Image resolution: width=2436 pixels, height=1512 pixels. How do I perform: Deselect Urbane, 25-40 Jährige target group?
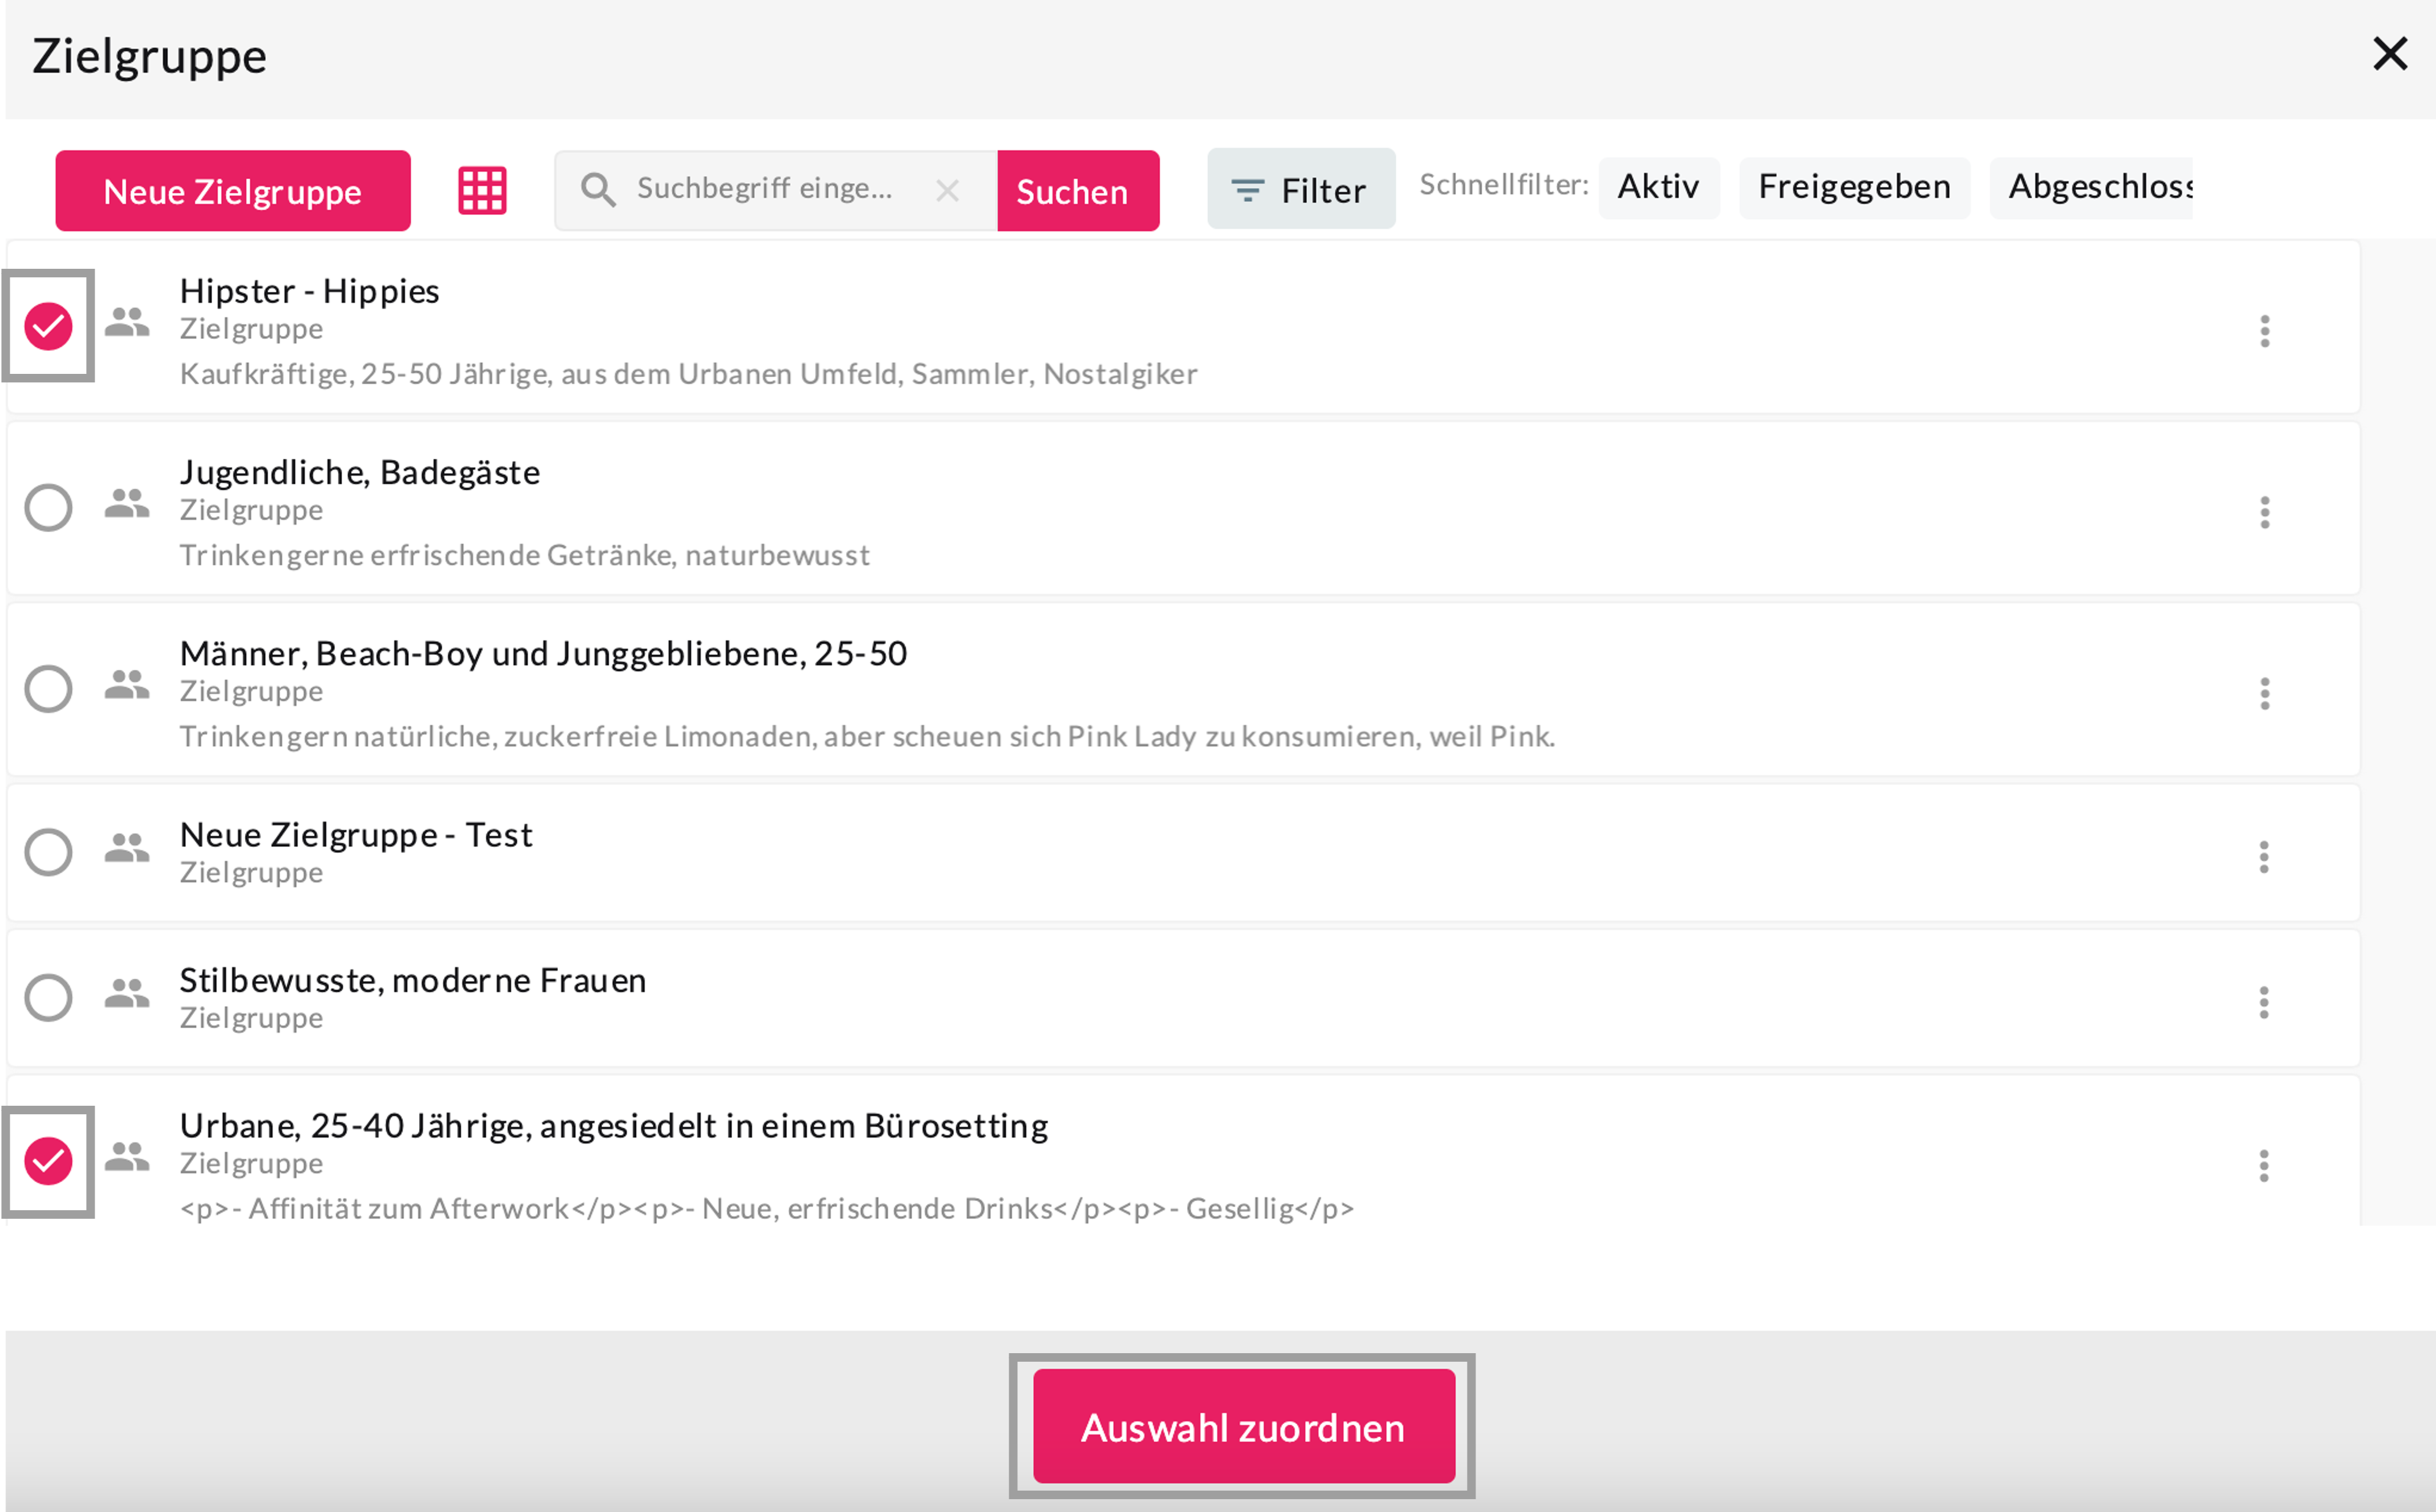[48, 1161]
